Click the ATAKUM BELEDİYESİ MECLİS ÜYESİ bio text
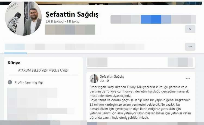Image resolution: width=204 pixels, height=125 pixels. coord(43,70)
